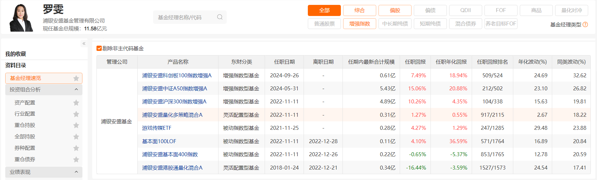
Task: Click the search magnifier icon
Action: tap(220, 17)
